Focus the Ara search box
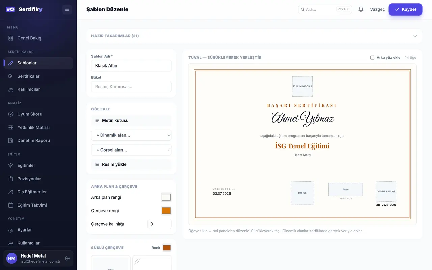 [x=325, y=9]
